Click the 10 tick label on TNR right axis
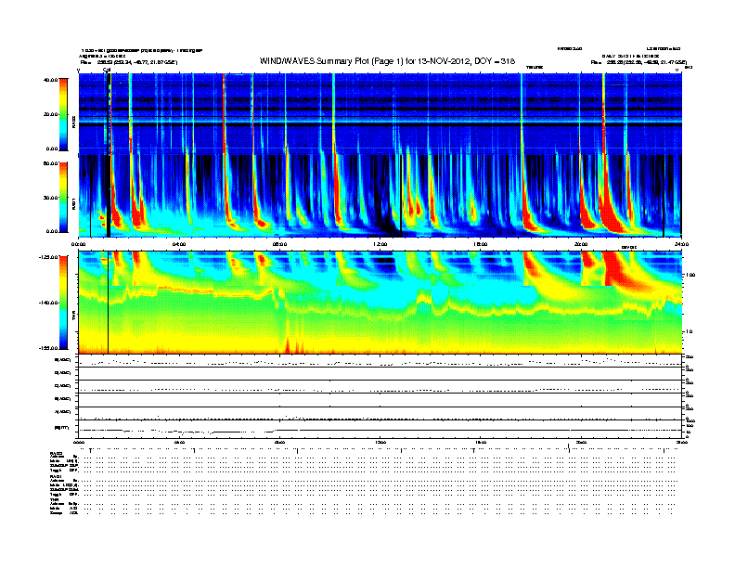Image resolution: width=735 pixels, height=568 pixels. click(x=690, y=332)
